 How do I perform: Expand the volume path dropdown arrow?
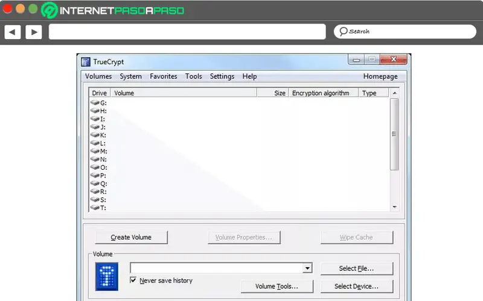pos(307,268)
